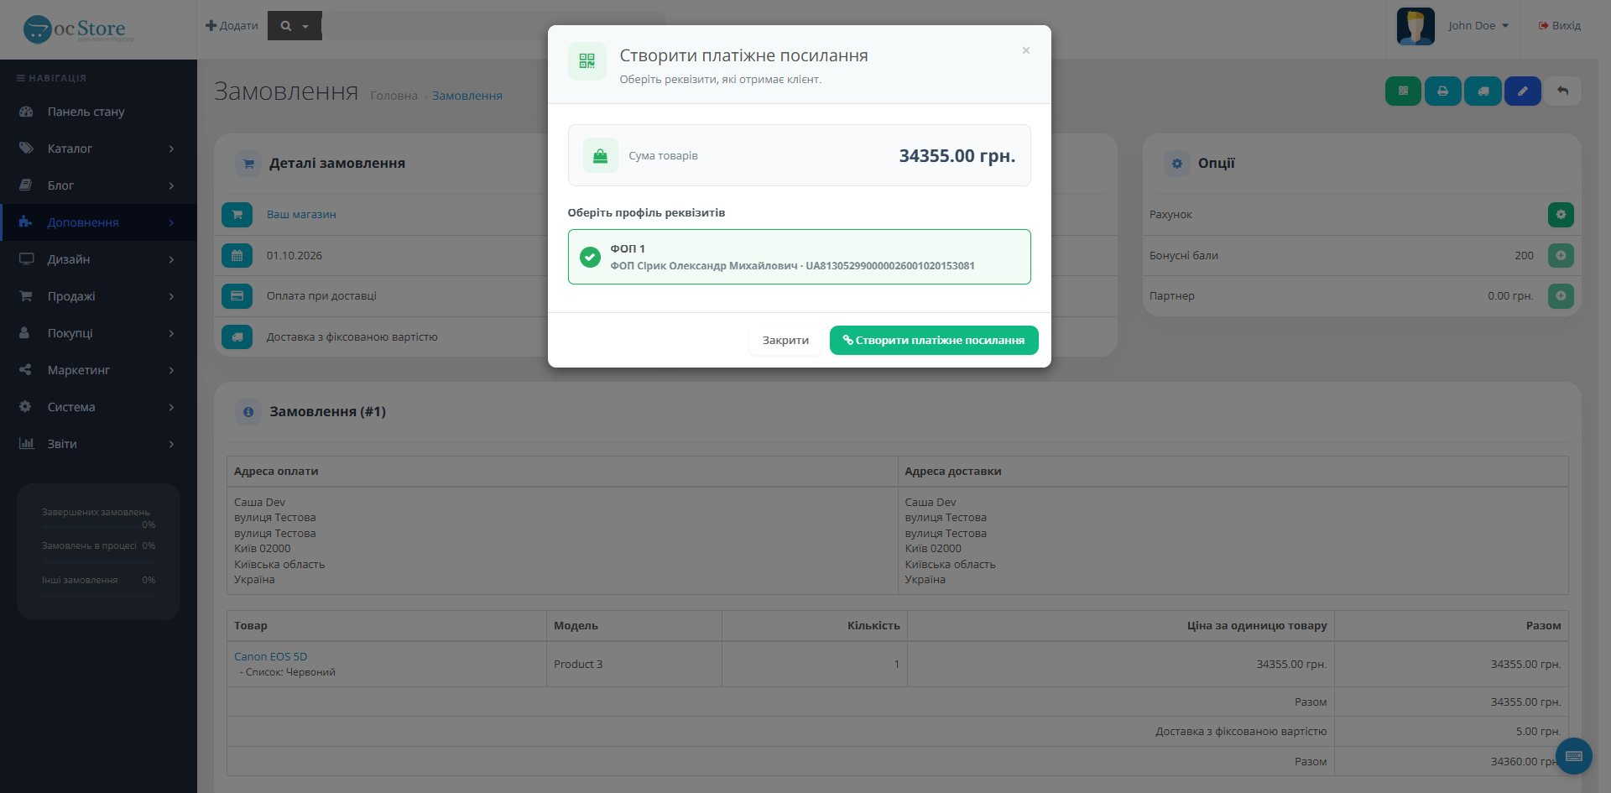
Task: Click the 5.00 грн. shipping cost value
Action: (x=1538, y=732)
